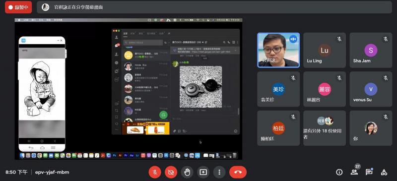Open the mirror toolbar menu icon
The image size is (397, 181).
point(53,148)
